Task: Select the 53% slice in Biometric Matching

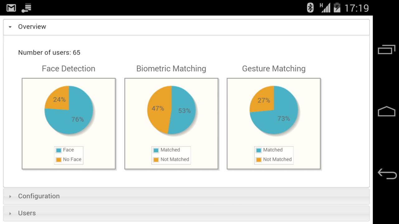Action: tap(184, 110)
